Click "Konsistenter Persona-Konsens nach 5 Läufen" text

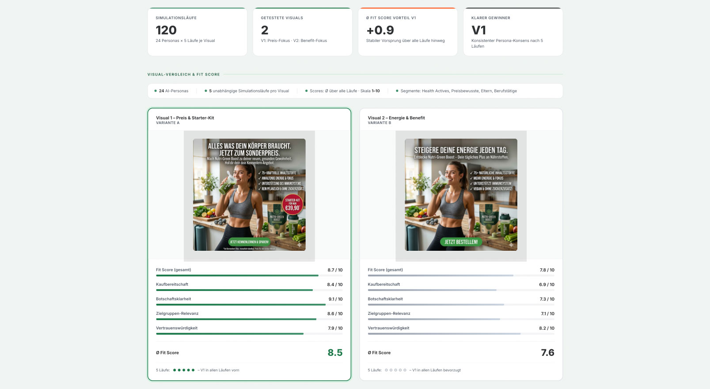click(x=507, y=43)
